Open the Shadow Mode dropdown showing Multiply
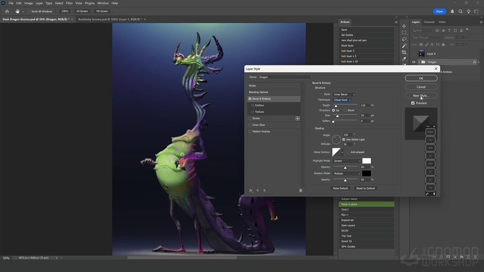The image size is (484, 272). (x=346, y=174)
